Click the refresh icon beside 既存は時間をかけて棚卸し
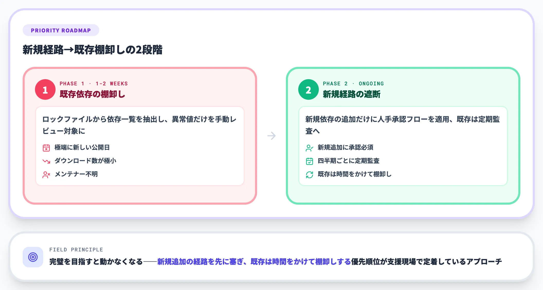Viewport: 543px width, 290px height. tap(310, 175)
